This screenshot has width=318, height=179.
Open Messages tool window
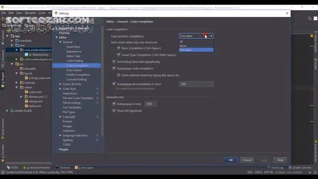[84, 168]
